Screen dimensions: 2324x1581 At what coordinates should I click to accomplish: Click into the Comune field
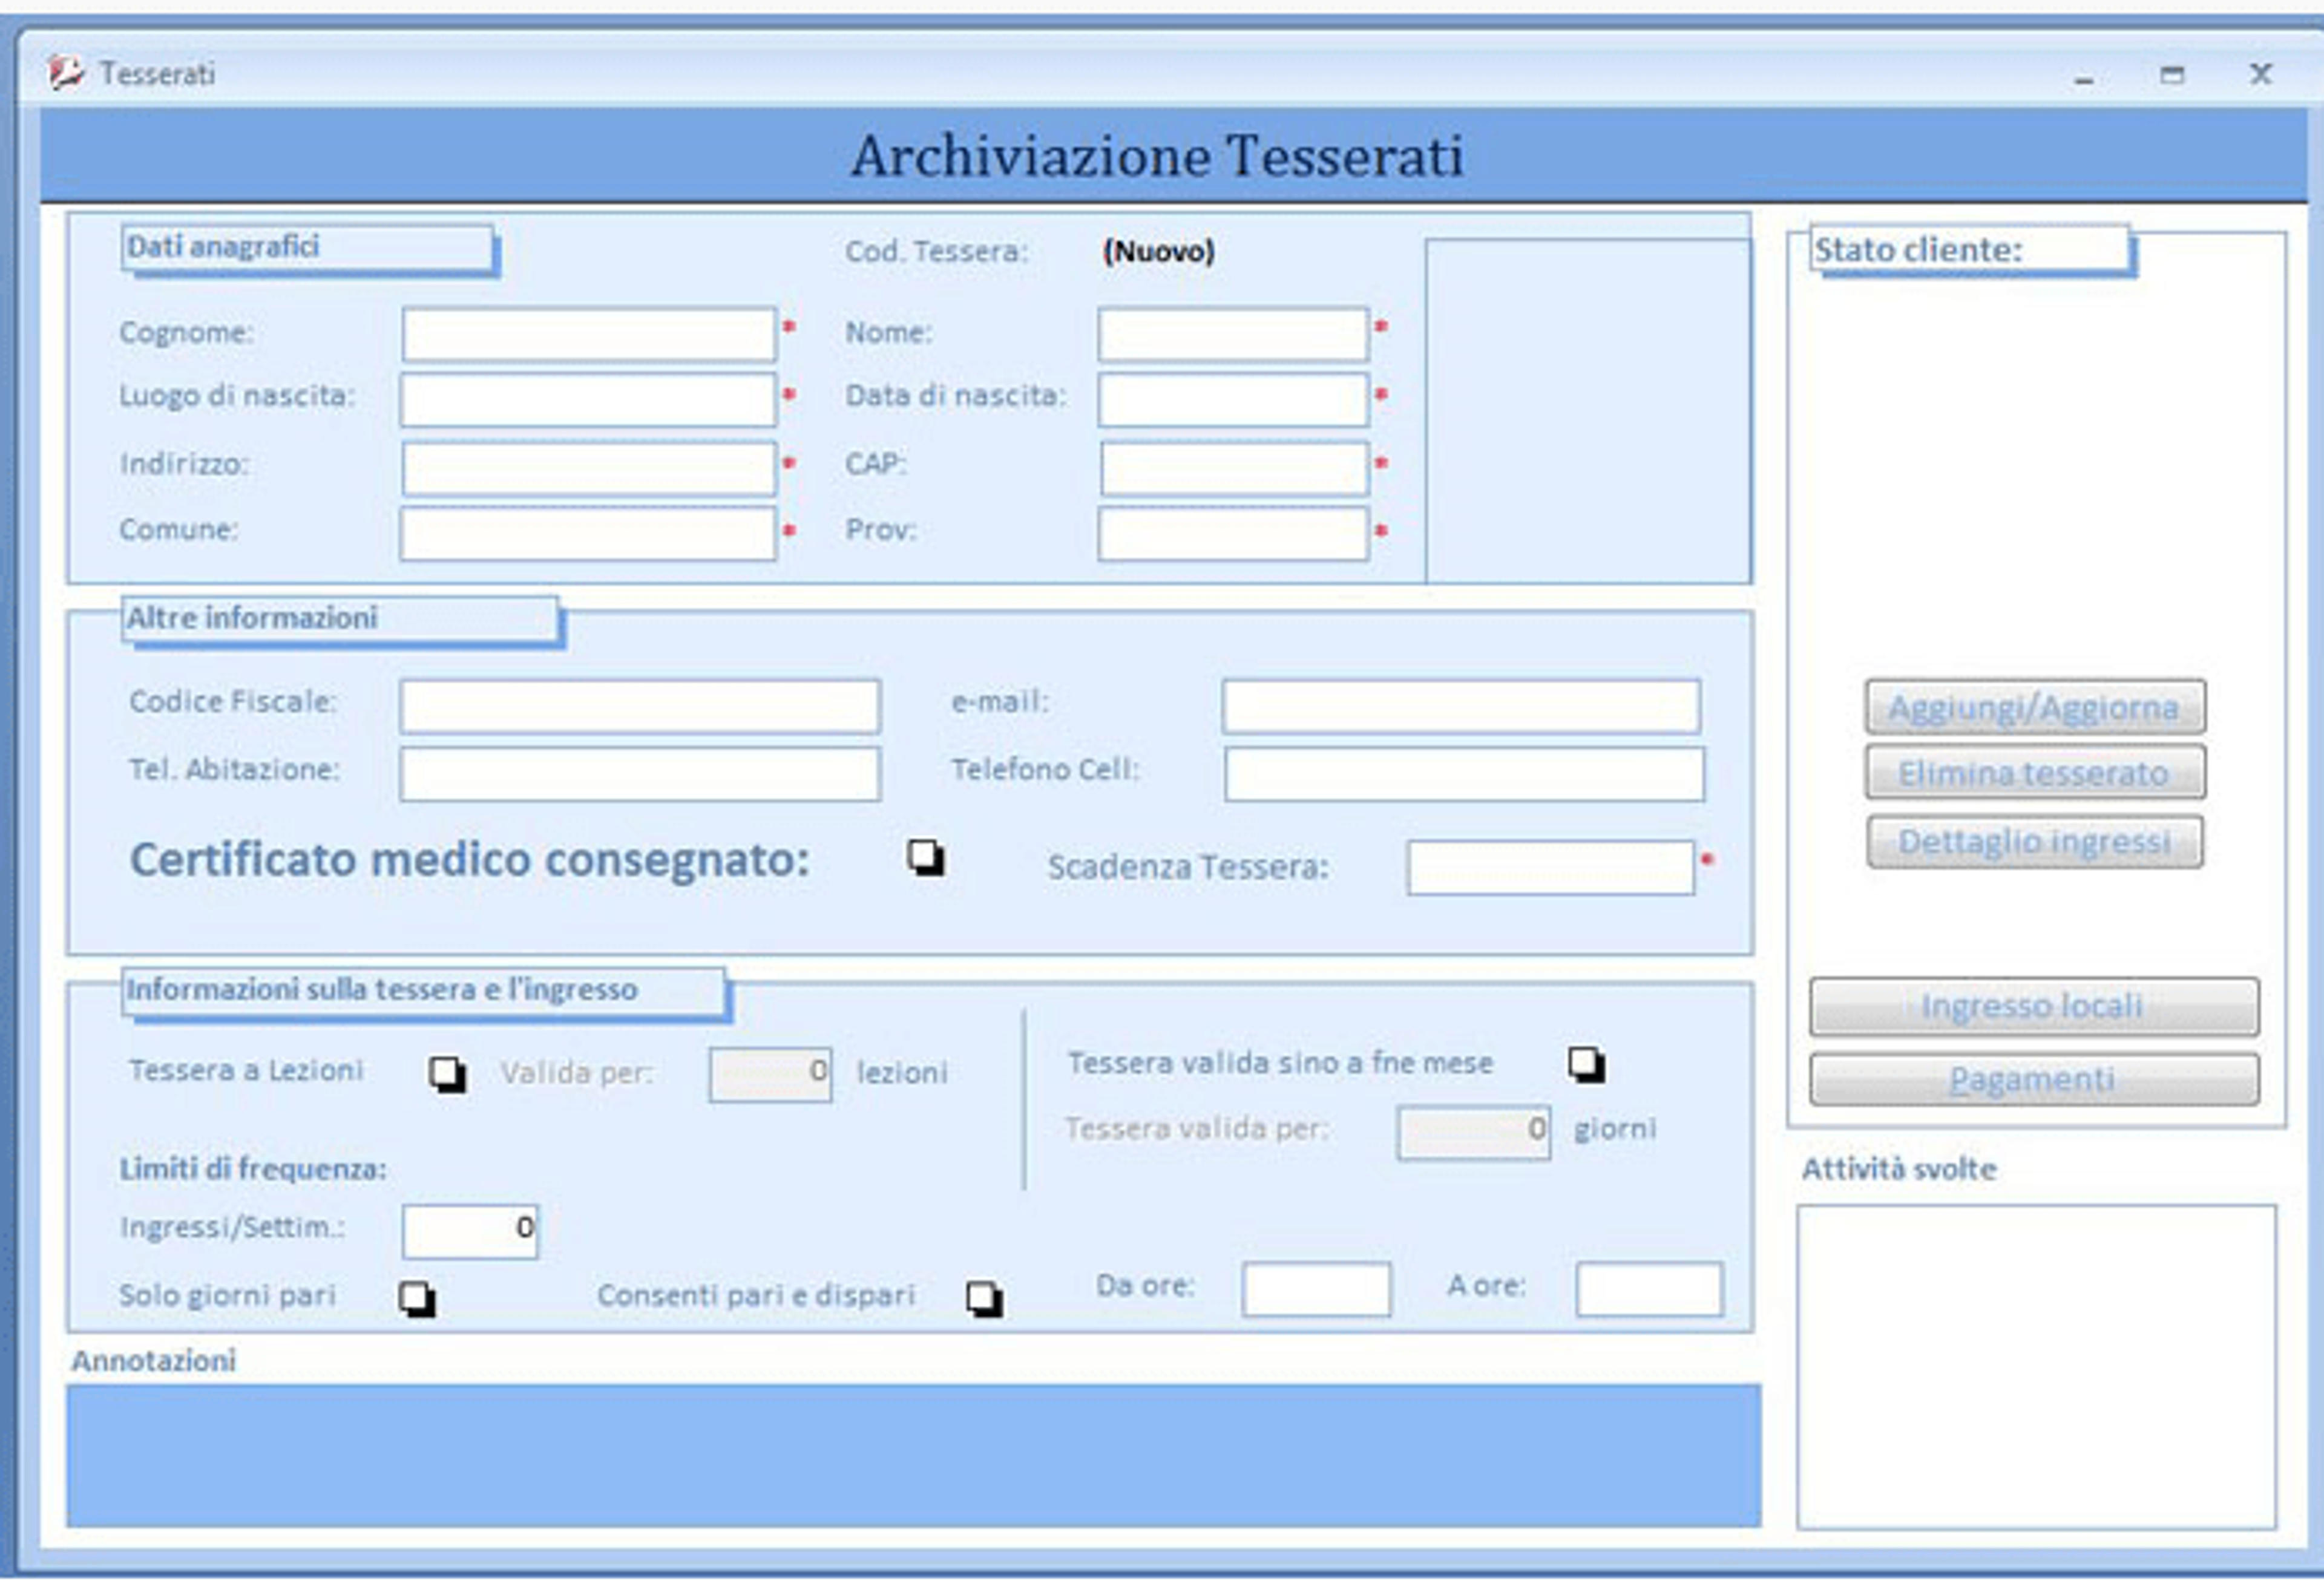[x=588, y=534]
